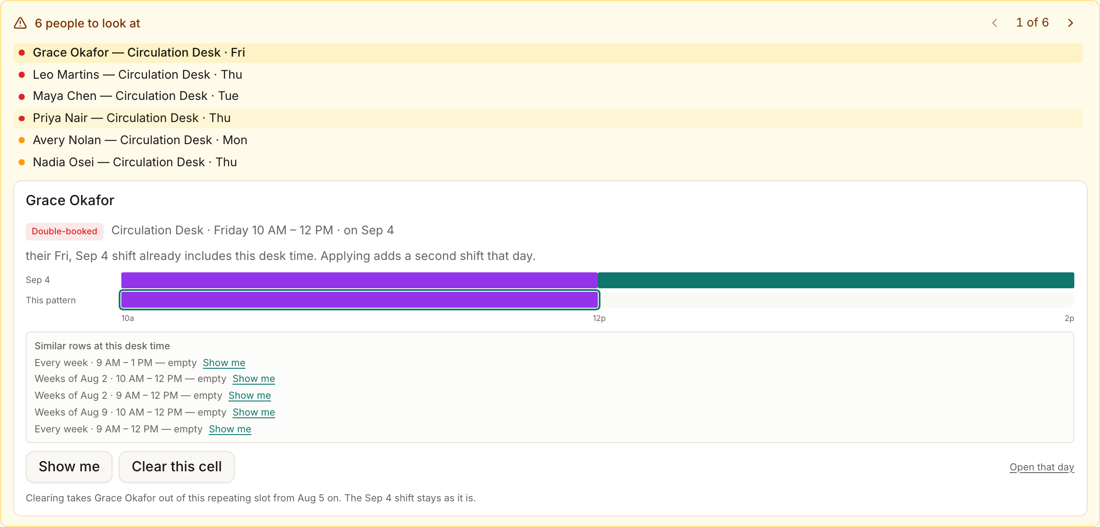This screenshot has width=1100, height=527.
Task: Click the 12p time axis label
Action: pos(599,318)
